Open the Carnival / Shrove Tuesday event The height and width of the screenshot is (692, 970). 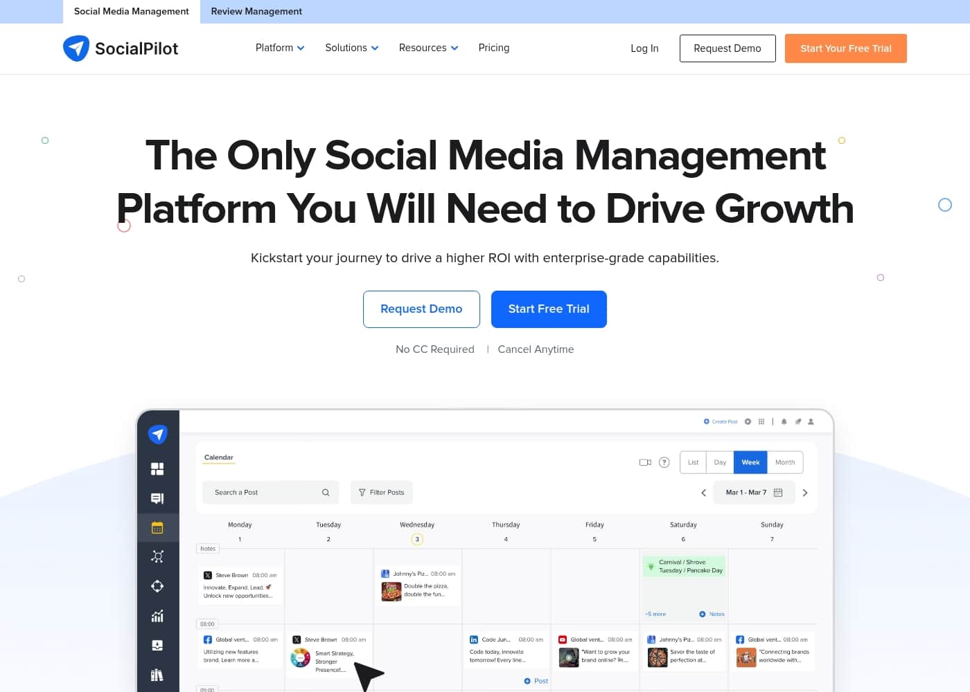point(684,567)
